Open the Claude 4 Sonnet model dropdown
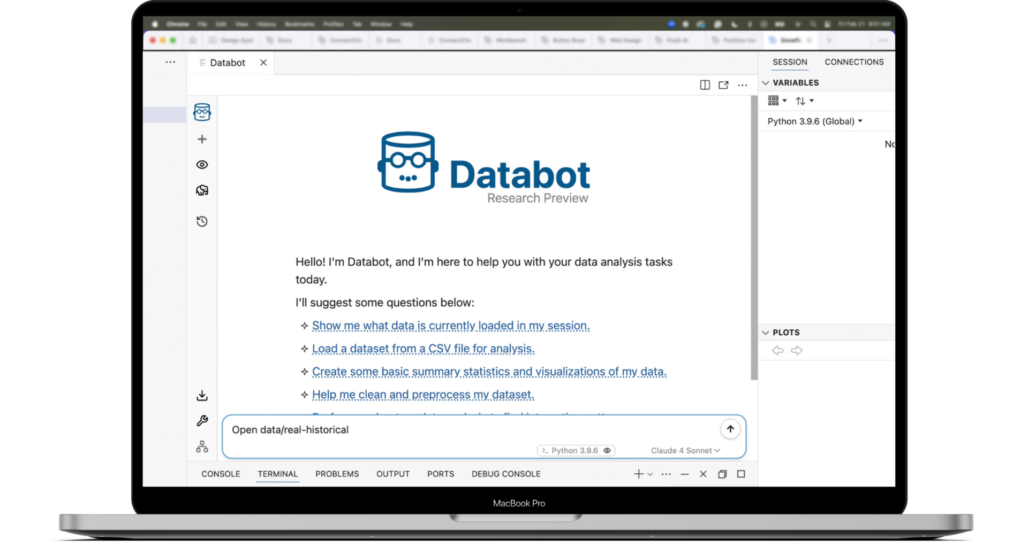 685,451
